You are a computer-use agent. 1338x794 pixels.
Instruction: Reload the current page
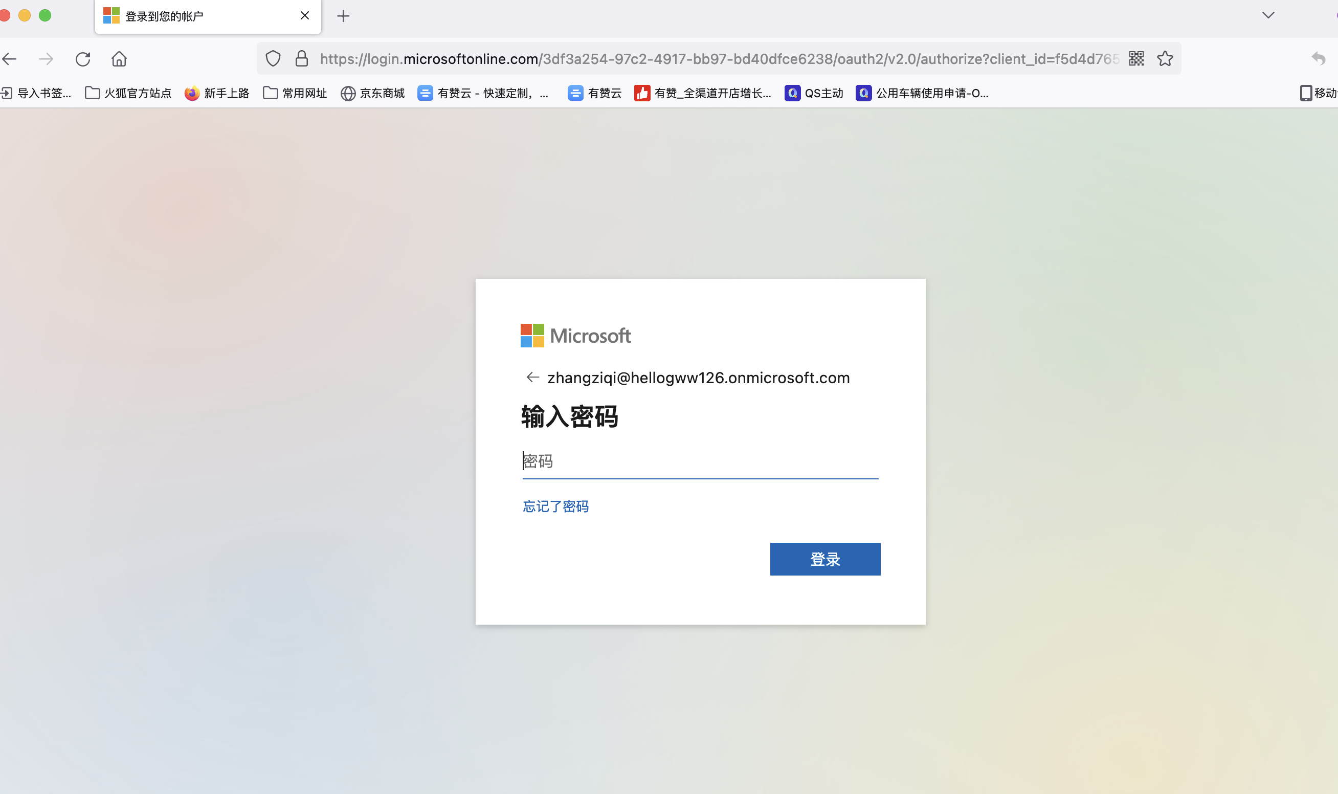[83, 59]
